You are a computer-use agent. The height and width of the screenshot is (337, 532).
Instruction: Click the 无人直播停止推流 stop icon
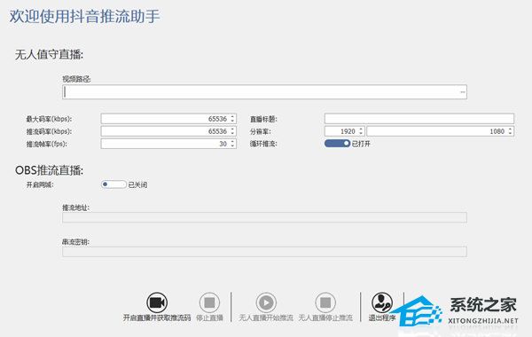click(x=325, y=302)
